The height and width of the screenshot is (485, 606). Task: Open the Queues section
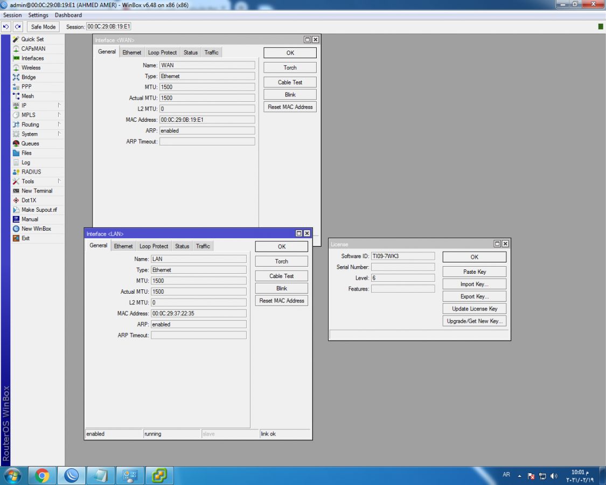point(30,143)
